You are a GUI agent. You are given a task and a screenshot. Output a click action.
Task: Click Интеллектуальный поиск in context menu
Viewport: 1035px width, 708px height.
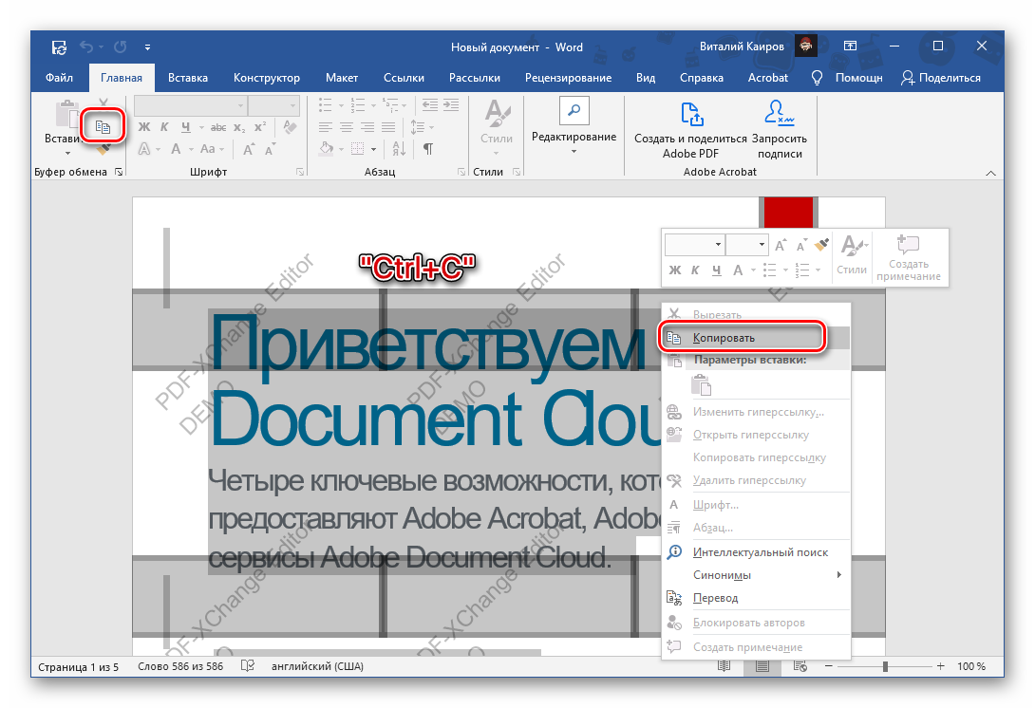coord(756,552)
